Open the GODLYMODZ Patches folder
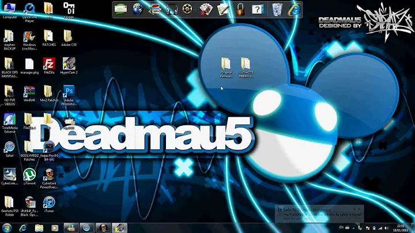The height and width of the screenshot is (233, 415). 29,151
